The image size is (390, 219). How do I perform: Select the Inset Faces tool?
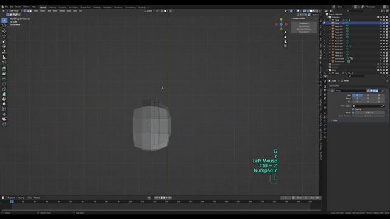[4, 74]
